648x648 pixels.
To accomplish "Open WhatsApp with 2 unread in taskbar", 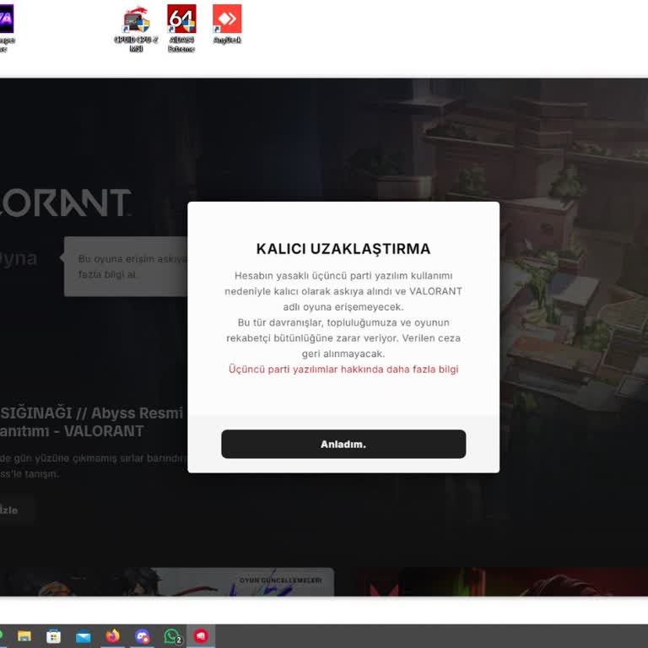I will tap(172, 636).
